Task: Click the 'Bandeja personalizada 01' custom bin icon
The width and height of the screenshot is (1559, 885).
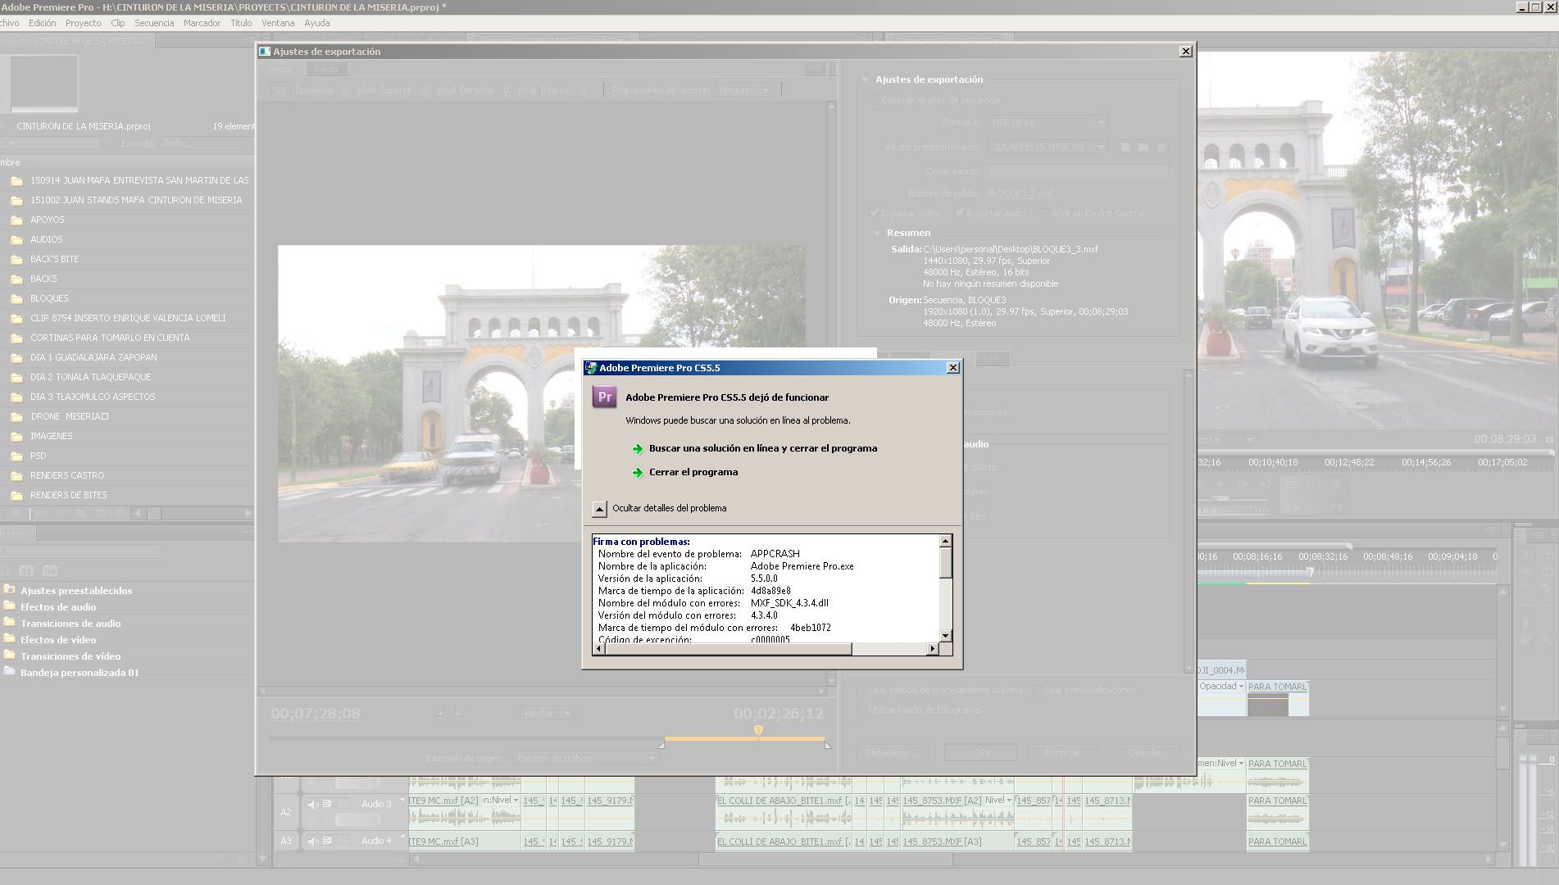Action: point(10,672)
